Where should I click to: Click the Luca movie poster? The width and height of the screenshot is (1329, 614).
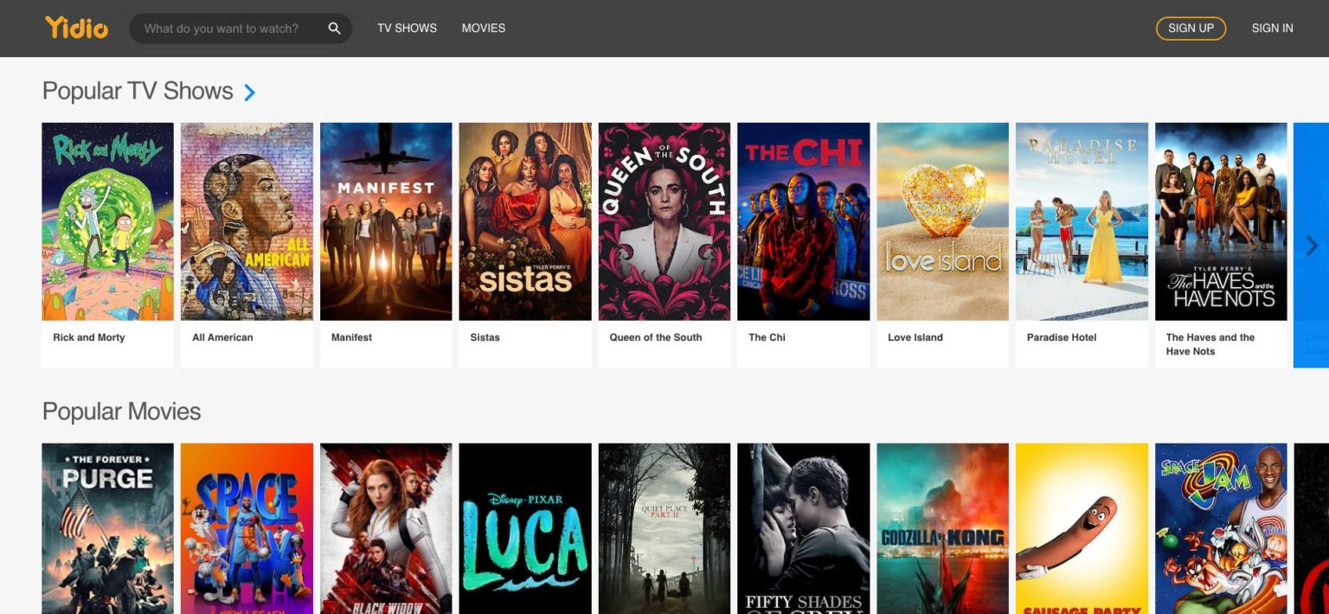pyautogui.click(x=525, y=528)
